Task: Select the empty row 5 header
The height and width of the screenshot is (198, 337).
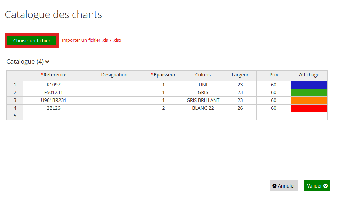Action: tap(15, 116)
